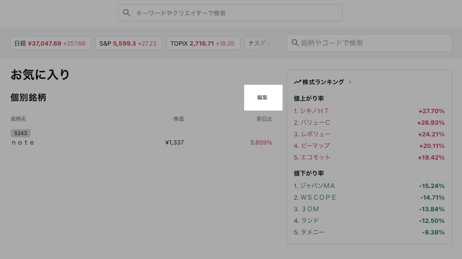462x259 pixels.
Task: Open ranking entry 2. WSCOPE
Action: tap(315, 197)
